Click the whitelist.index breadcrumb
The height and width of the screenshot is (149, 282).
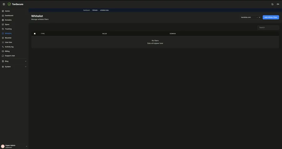point(104,10)
